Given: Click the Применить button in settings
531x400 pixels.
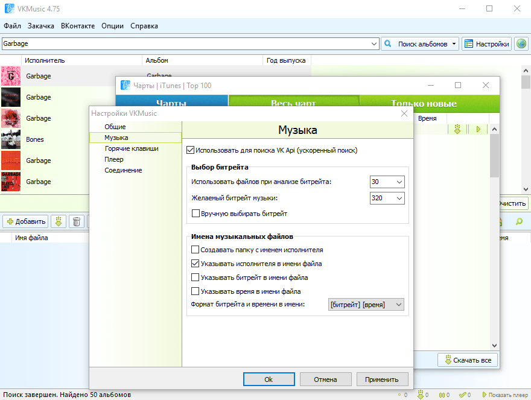Looking at the screenshot, I should click(x=382, y=379).
